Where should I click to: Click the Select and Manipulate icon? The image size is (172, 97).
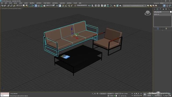[x=57, y=6]
